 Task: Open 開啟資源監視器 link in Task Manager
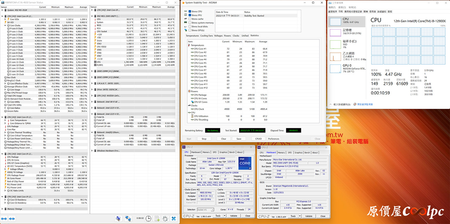365,104
